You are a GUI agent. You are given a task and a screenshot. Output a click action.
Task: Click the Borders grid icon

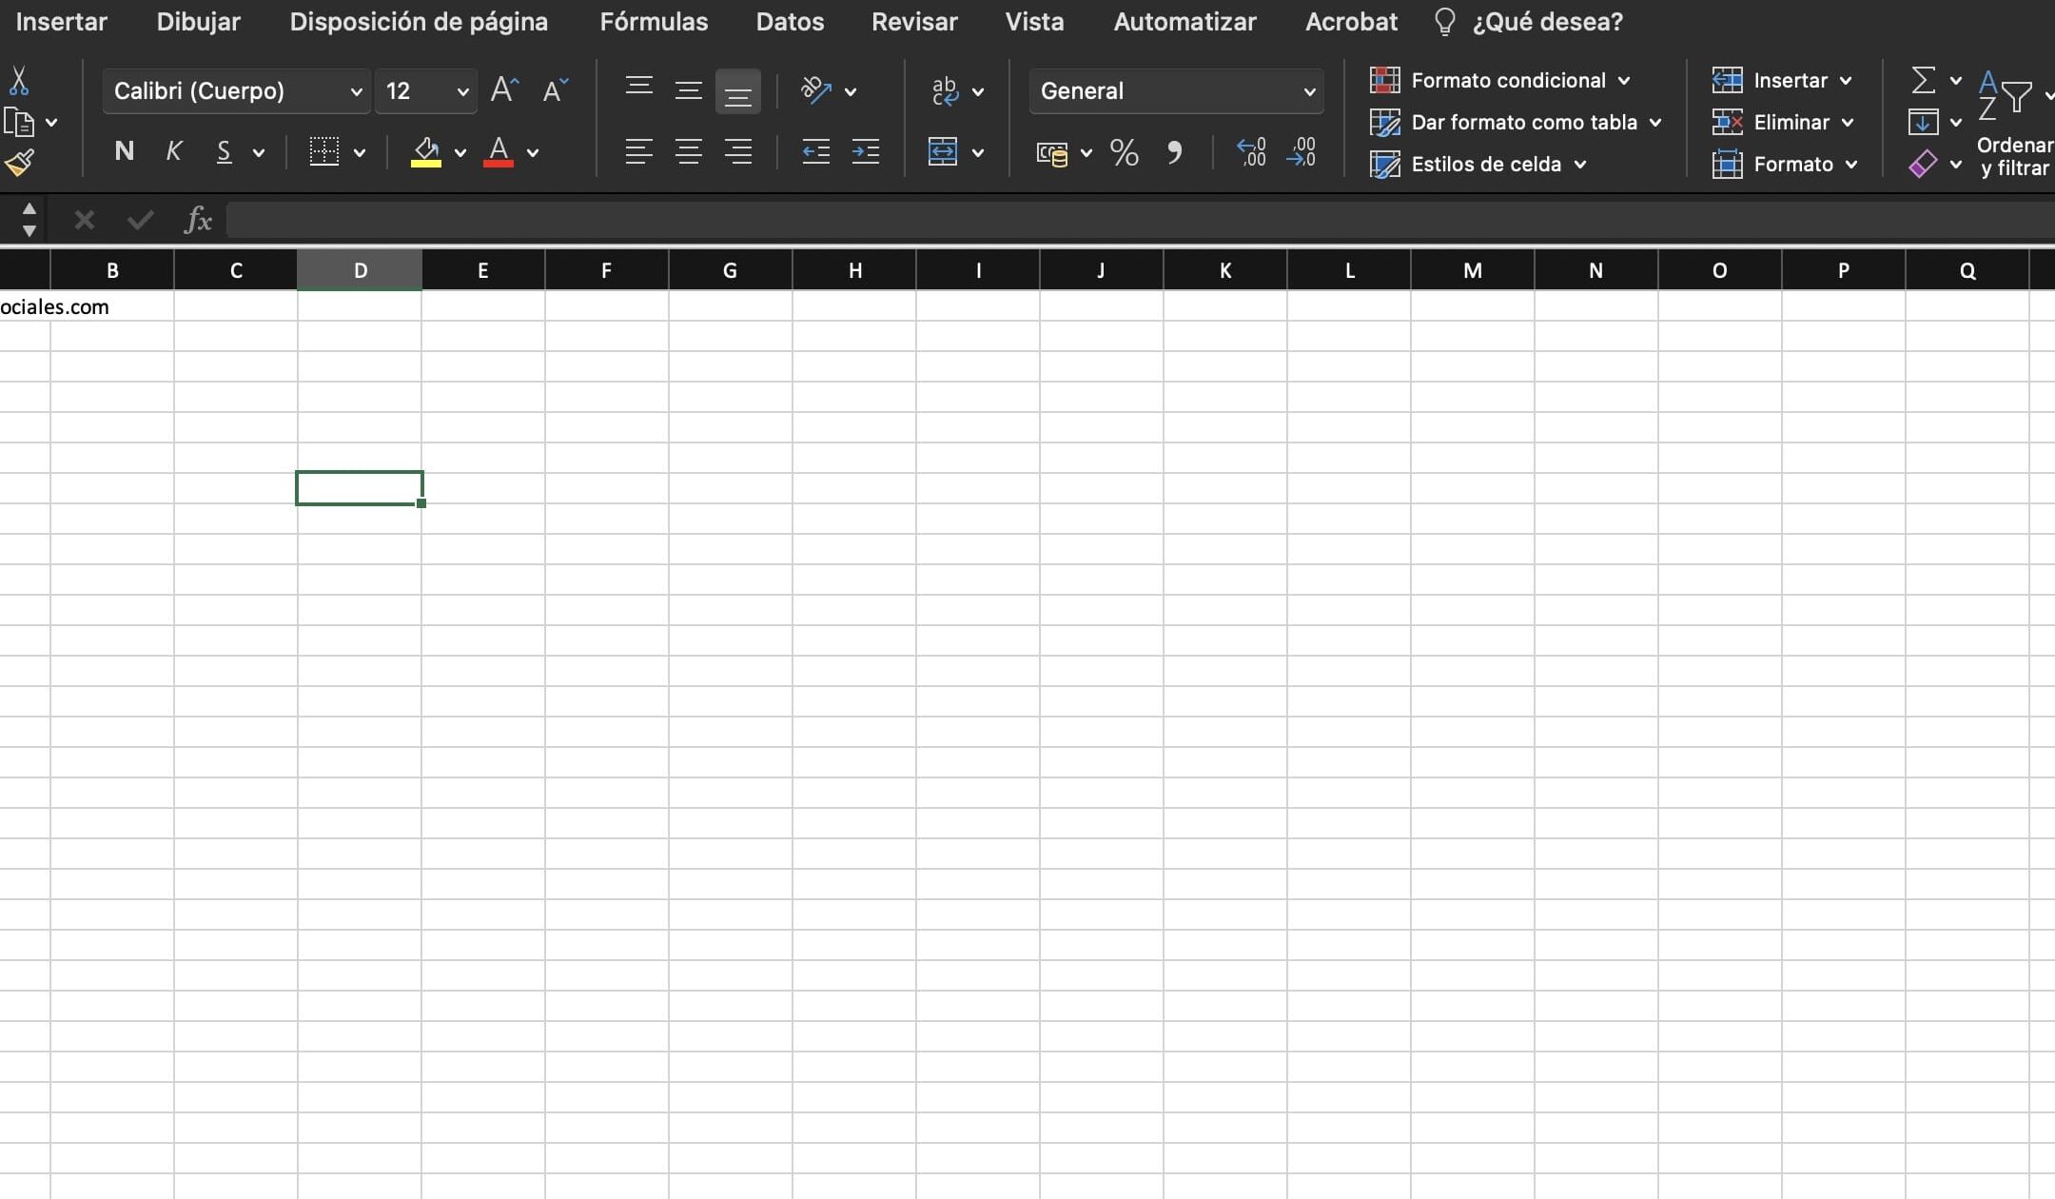(324, 151)
